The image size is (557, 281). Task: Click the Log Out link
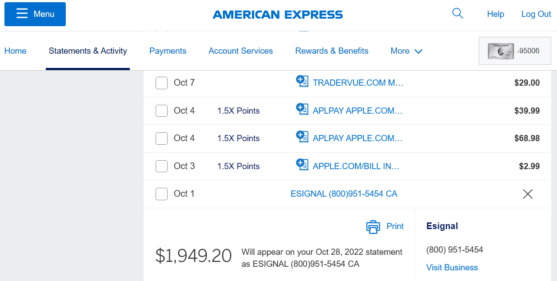pyautogui.click(x=536, y=14)
